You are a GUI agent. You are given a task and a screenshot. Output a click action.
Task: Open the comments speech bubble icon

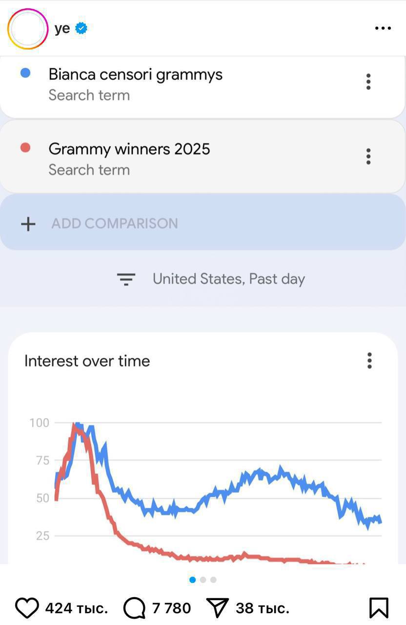(134, 608)
